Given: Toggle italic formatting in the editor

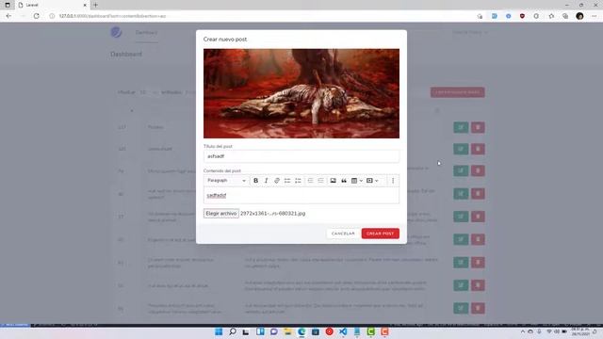Looking at the screenshot, I should tap(266, 181).
